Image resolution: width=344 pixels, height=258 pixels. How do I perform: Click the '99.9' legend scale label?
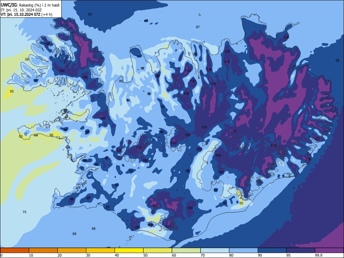pos(318,255)
